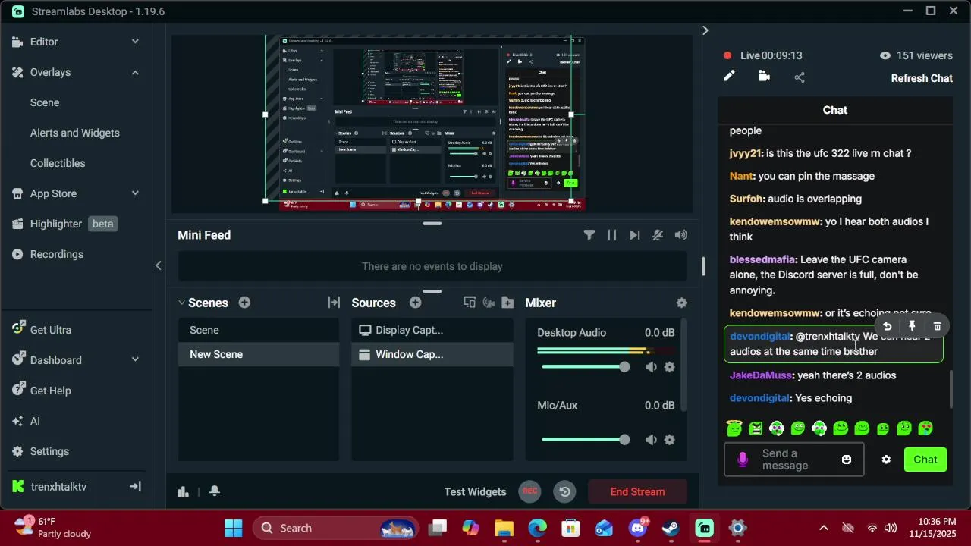Open Desktop Audio source settings gear
The image size is (971, 546).
click(x=669, y=367)
